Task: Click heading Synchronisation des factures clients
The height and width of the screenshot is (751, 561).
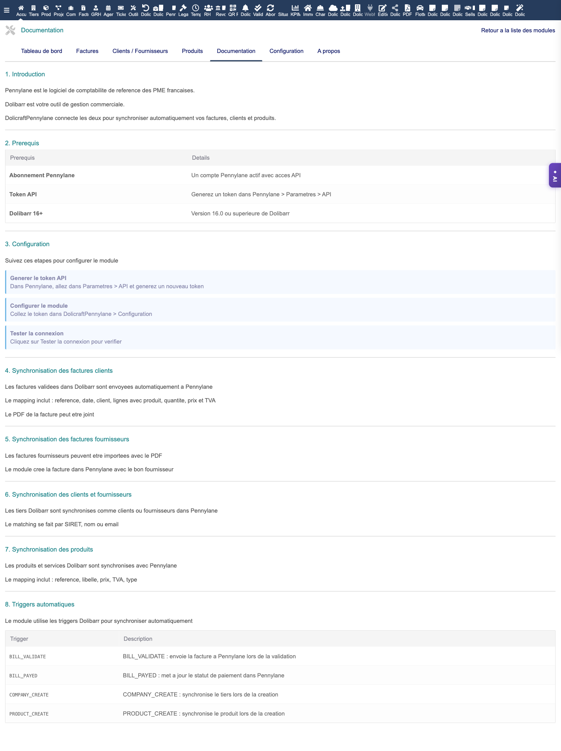Action: (59, 371)
